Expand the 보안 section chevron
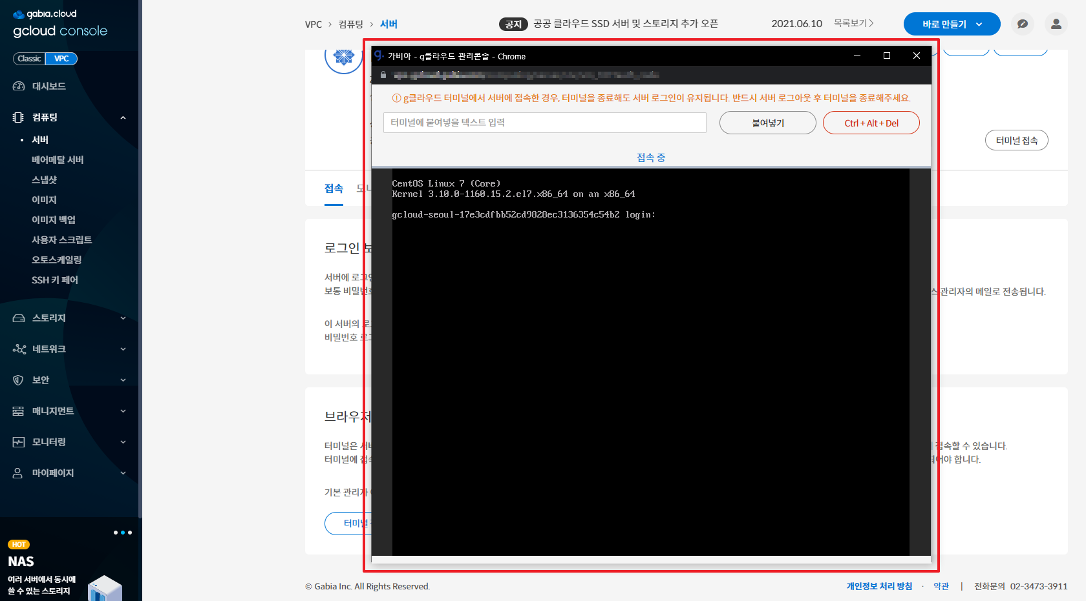This screenshot has width=1086, height=601. [x=123, y=380]
